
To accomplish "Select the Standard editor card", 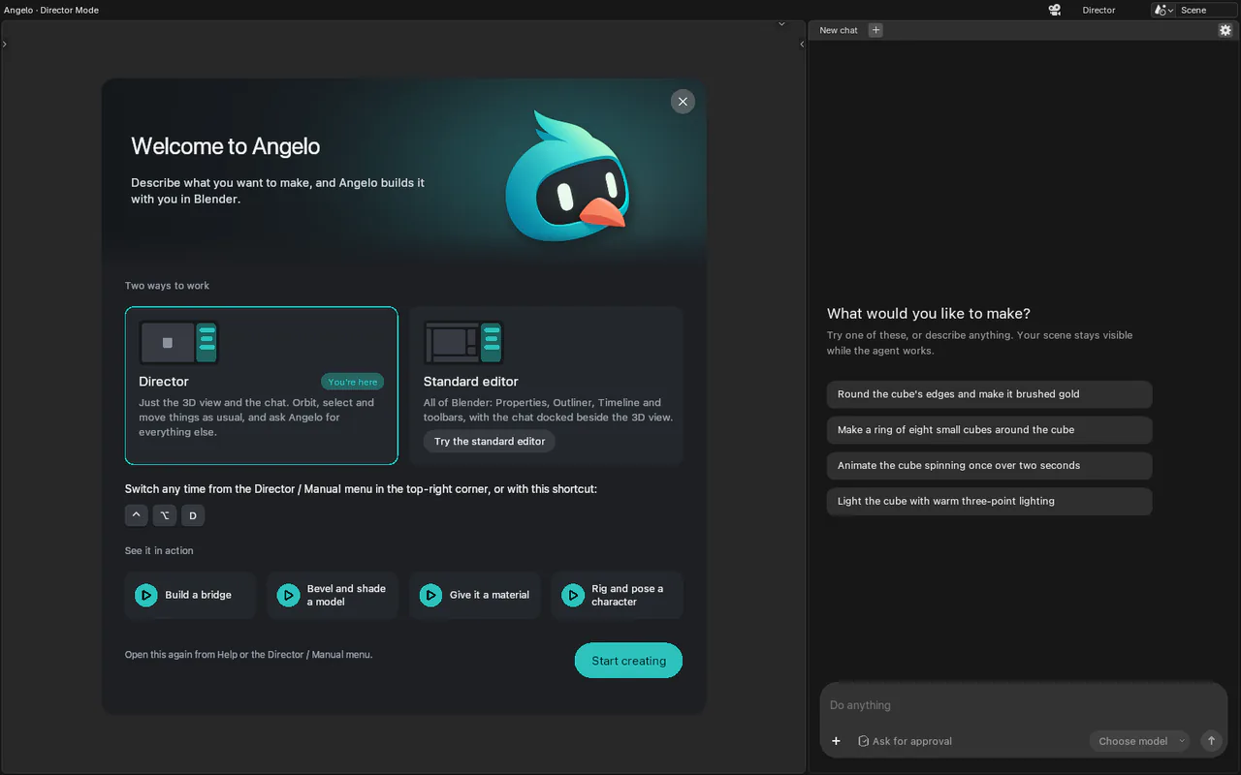I will (x=546, y=386).
